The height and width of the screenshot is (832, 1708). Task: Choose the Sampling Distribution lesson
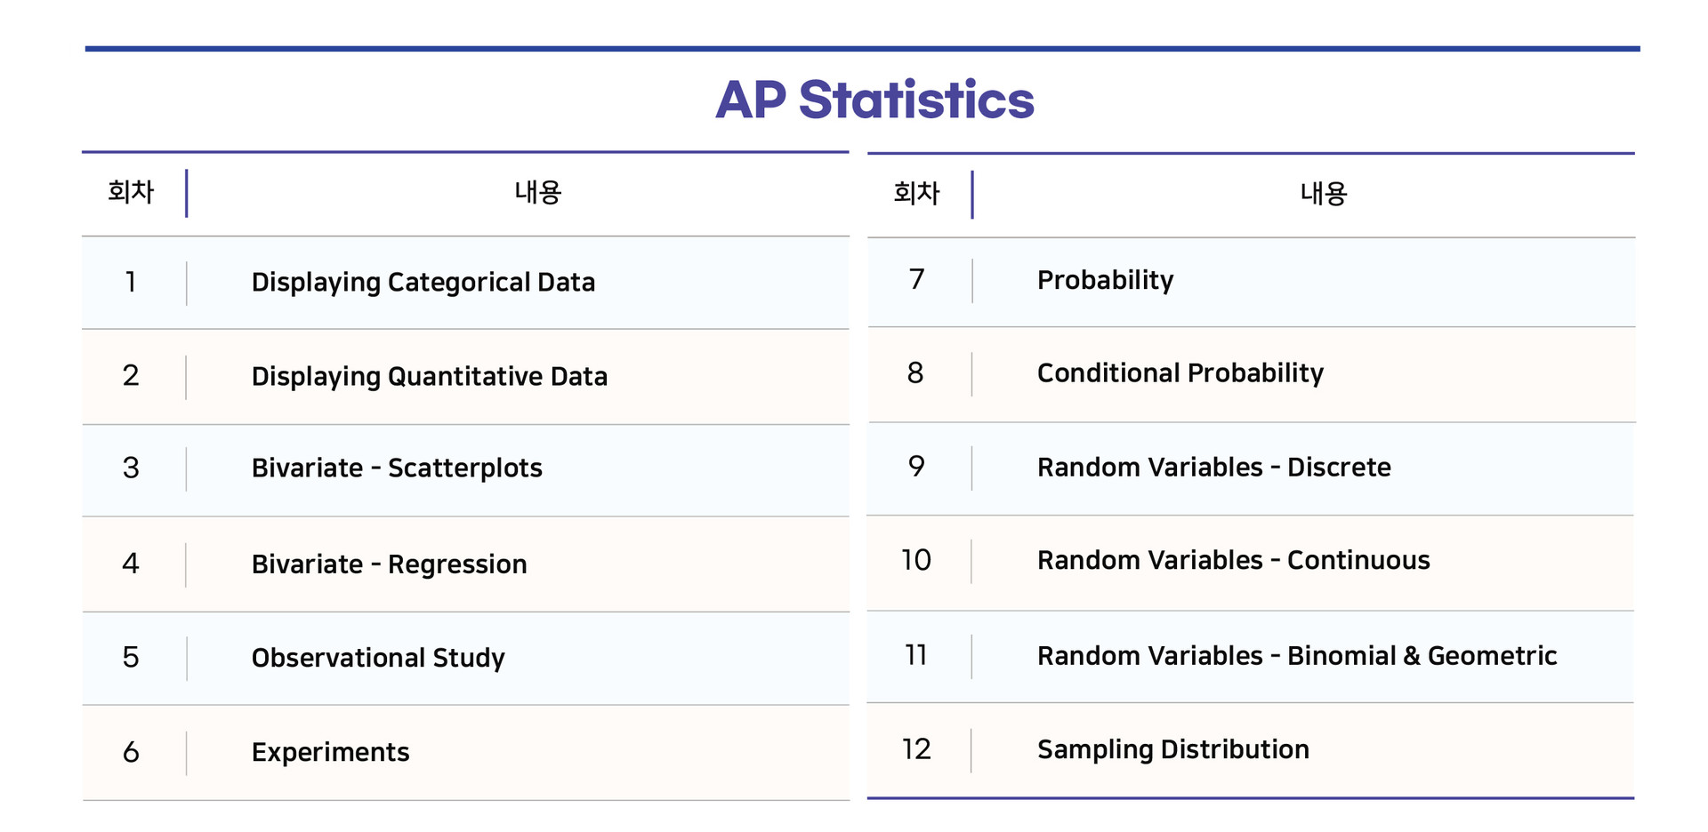[1173, 750]
